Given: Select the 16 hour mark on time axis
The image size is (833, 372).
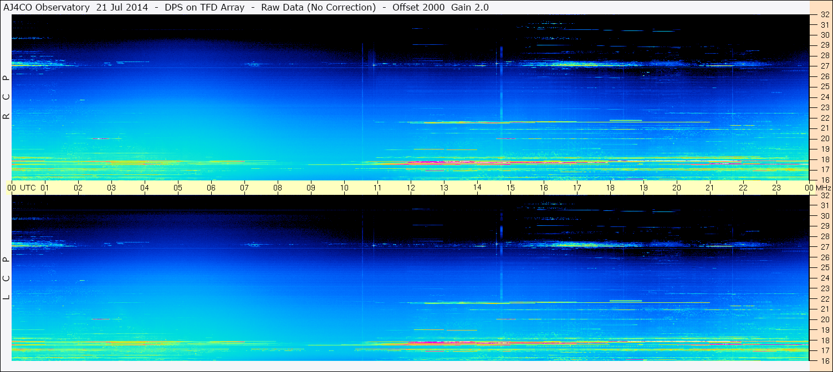Looking at the screenshot, I should tap(544, 188).
